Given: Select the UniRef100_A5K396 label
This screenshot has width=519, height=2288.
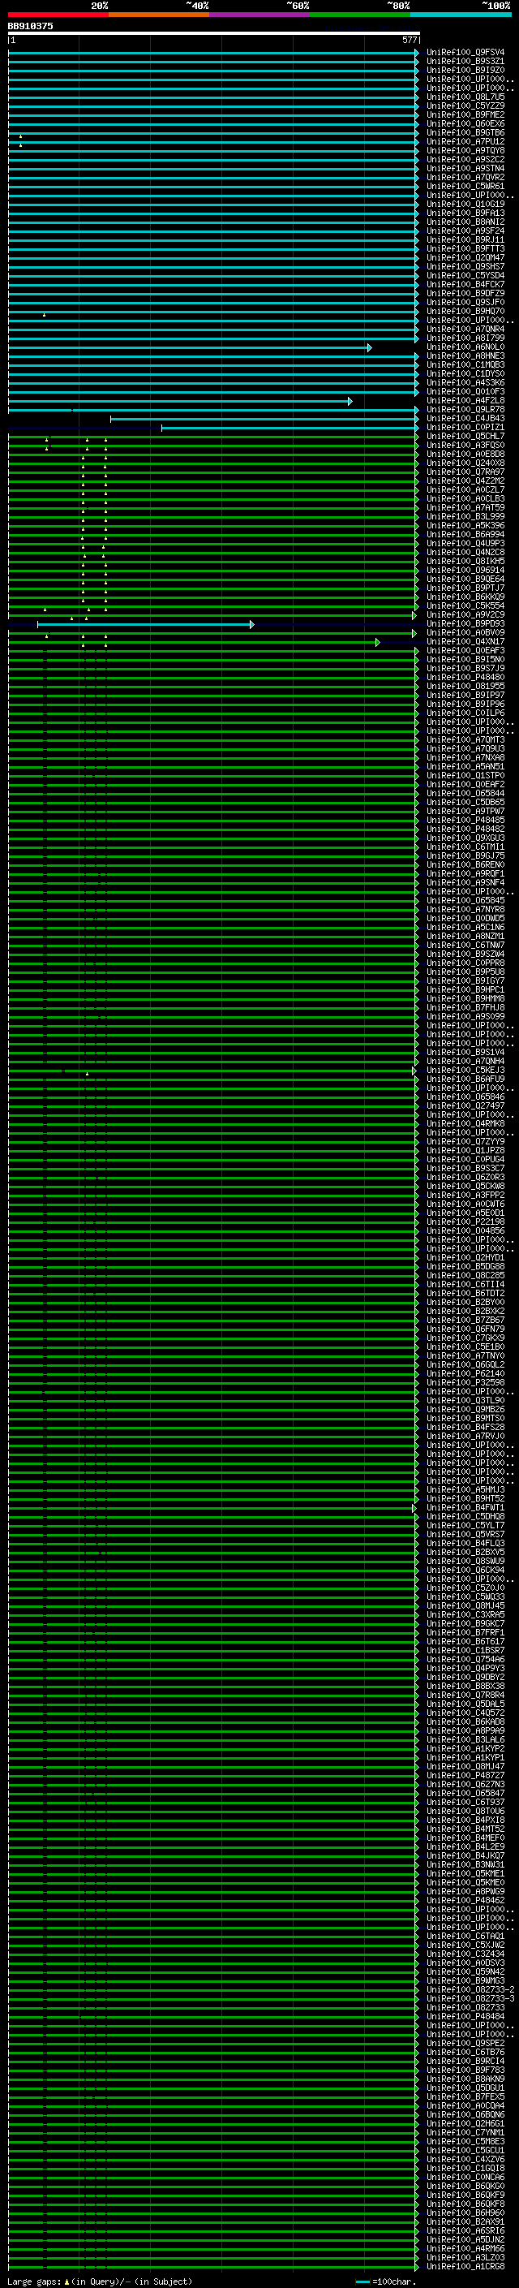Looking at the screenshot, I should click(465, 525).
